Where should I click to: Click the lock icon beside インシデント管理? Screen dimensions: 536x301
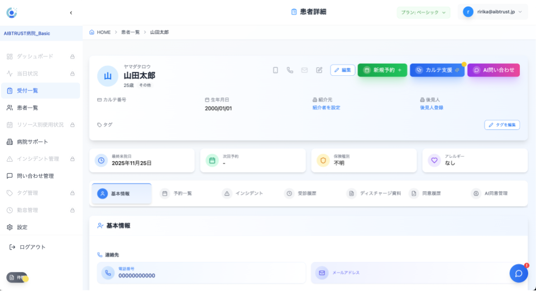click(73, 159)
